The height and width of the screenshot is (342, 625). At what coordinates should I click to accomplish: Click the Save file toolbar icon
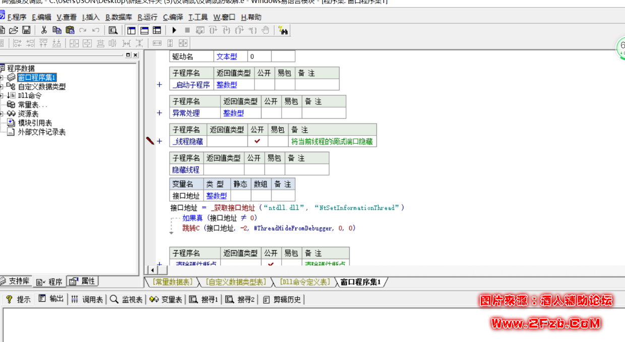tap(26, 30)
